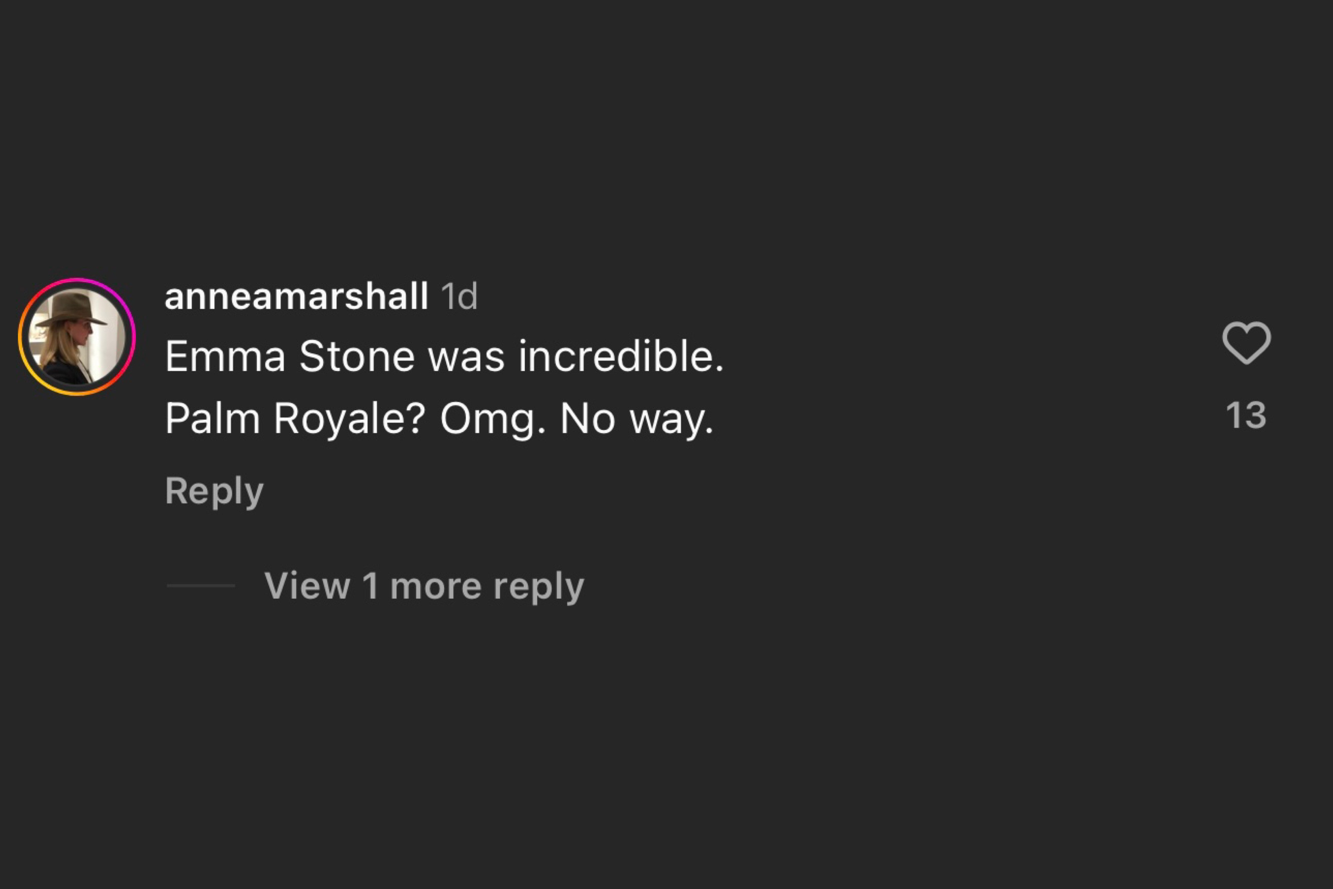Open the 13 likes count

pos(1246,415)
